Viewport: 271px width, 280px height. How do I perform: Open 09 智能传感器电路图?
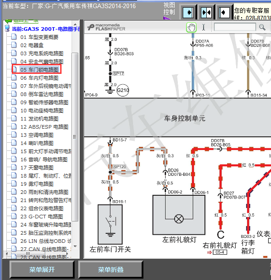tap(44, 102)
